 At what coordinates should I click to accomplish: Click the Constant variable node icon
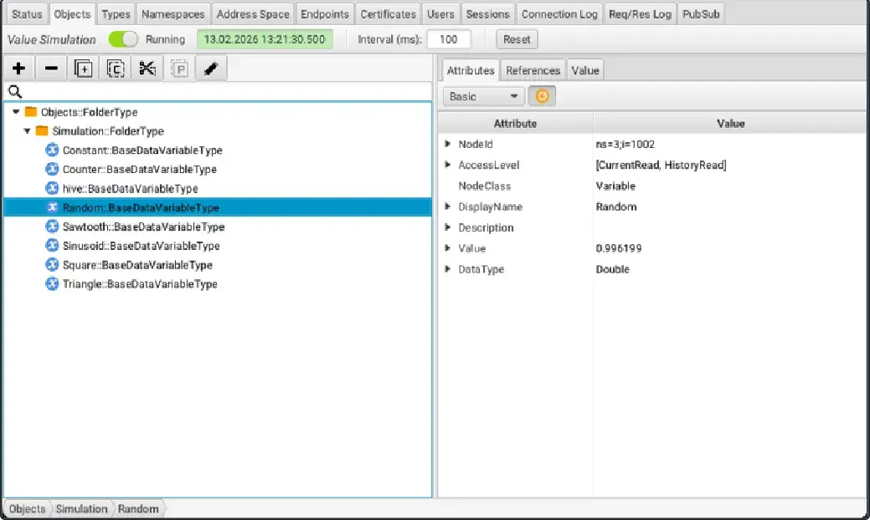tap(52, 150)
